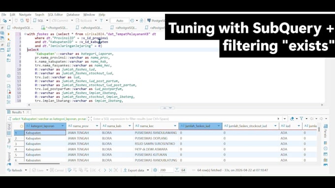Open the jumlah_fasles_iud column filter dropdown
Viewport: 335px width, 188px height.
(x=219, y=126)
